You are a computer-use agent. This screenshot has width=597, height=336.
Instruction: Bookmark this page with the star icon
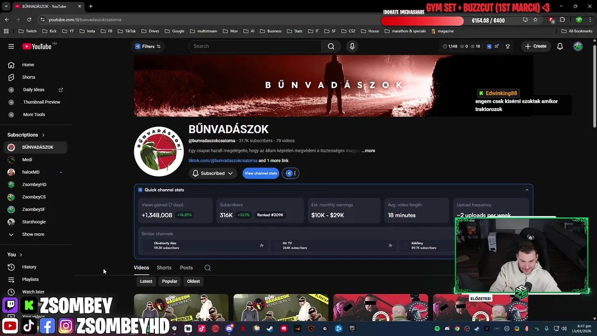[535, 20]
